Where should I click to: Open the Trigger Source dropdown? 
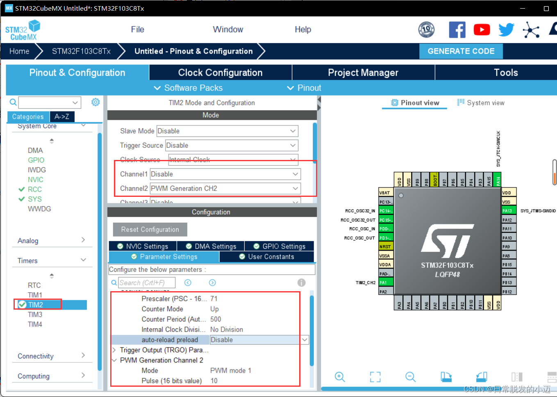click(232, 145)
